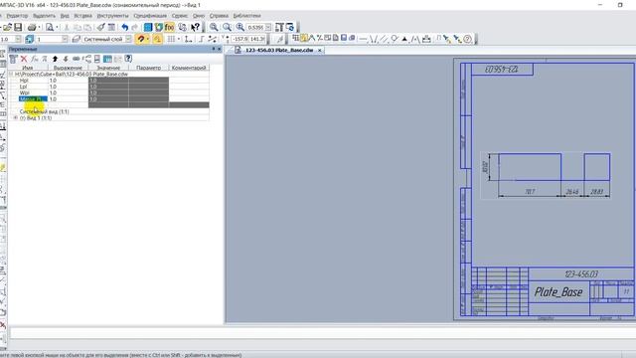636x358 pixels.
Task: Open the zoom scale 0.5355 dropdown
Action: (x=268, y=27)
